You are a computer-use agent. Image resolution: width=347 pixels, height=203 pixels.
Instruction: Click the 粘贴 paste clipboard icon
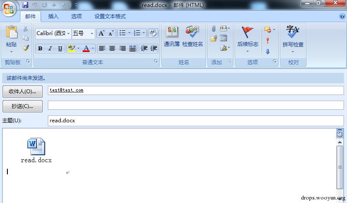coord(11,32)
